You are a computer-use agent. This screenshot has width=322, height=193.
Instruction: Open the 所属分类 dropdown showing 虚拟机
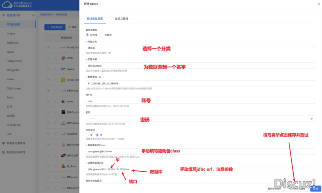200,48
